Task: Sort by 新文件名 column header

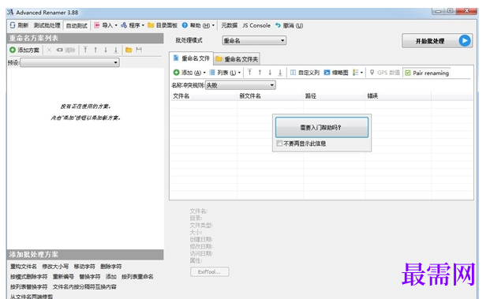Action: pos(270,96)
